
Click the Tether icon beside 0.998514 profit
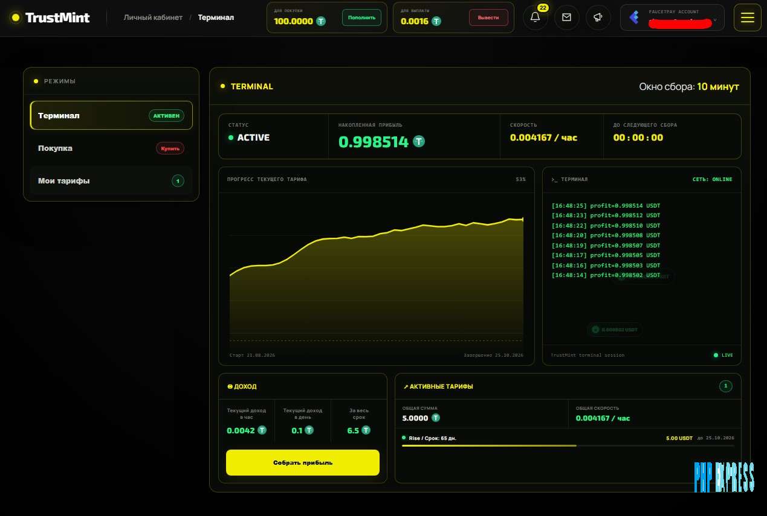[x=419, y=142]
